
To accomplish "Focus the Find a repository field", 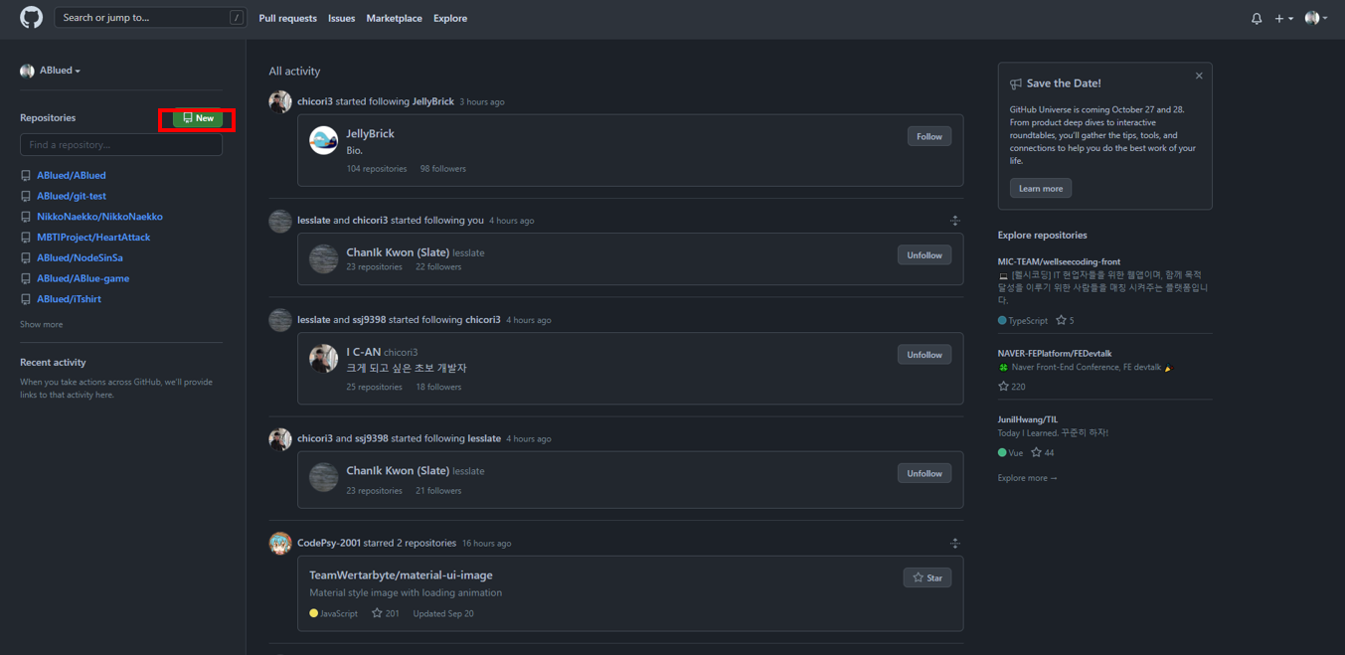I will [121, 145].
